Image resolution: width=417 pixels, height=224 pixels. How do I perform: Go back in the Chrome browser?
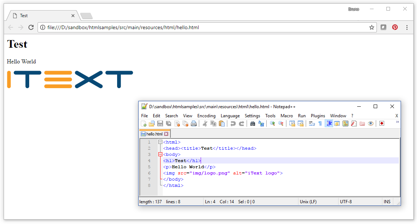pyautogui.click(x=11, y=27)
